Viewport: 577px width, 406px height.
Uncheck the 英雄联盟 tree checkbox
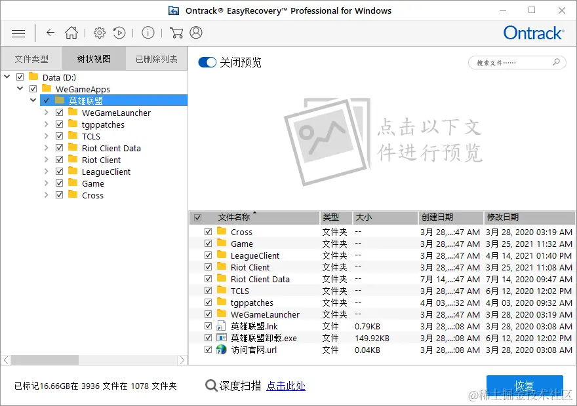pyautogui.click(x=47, y=101)
